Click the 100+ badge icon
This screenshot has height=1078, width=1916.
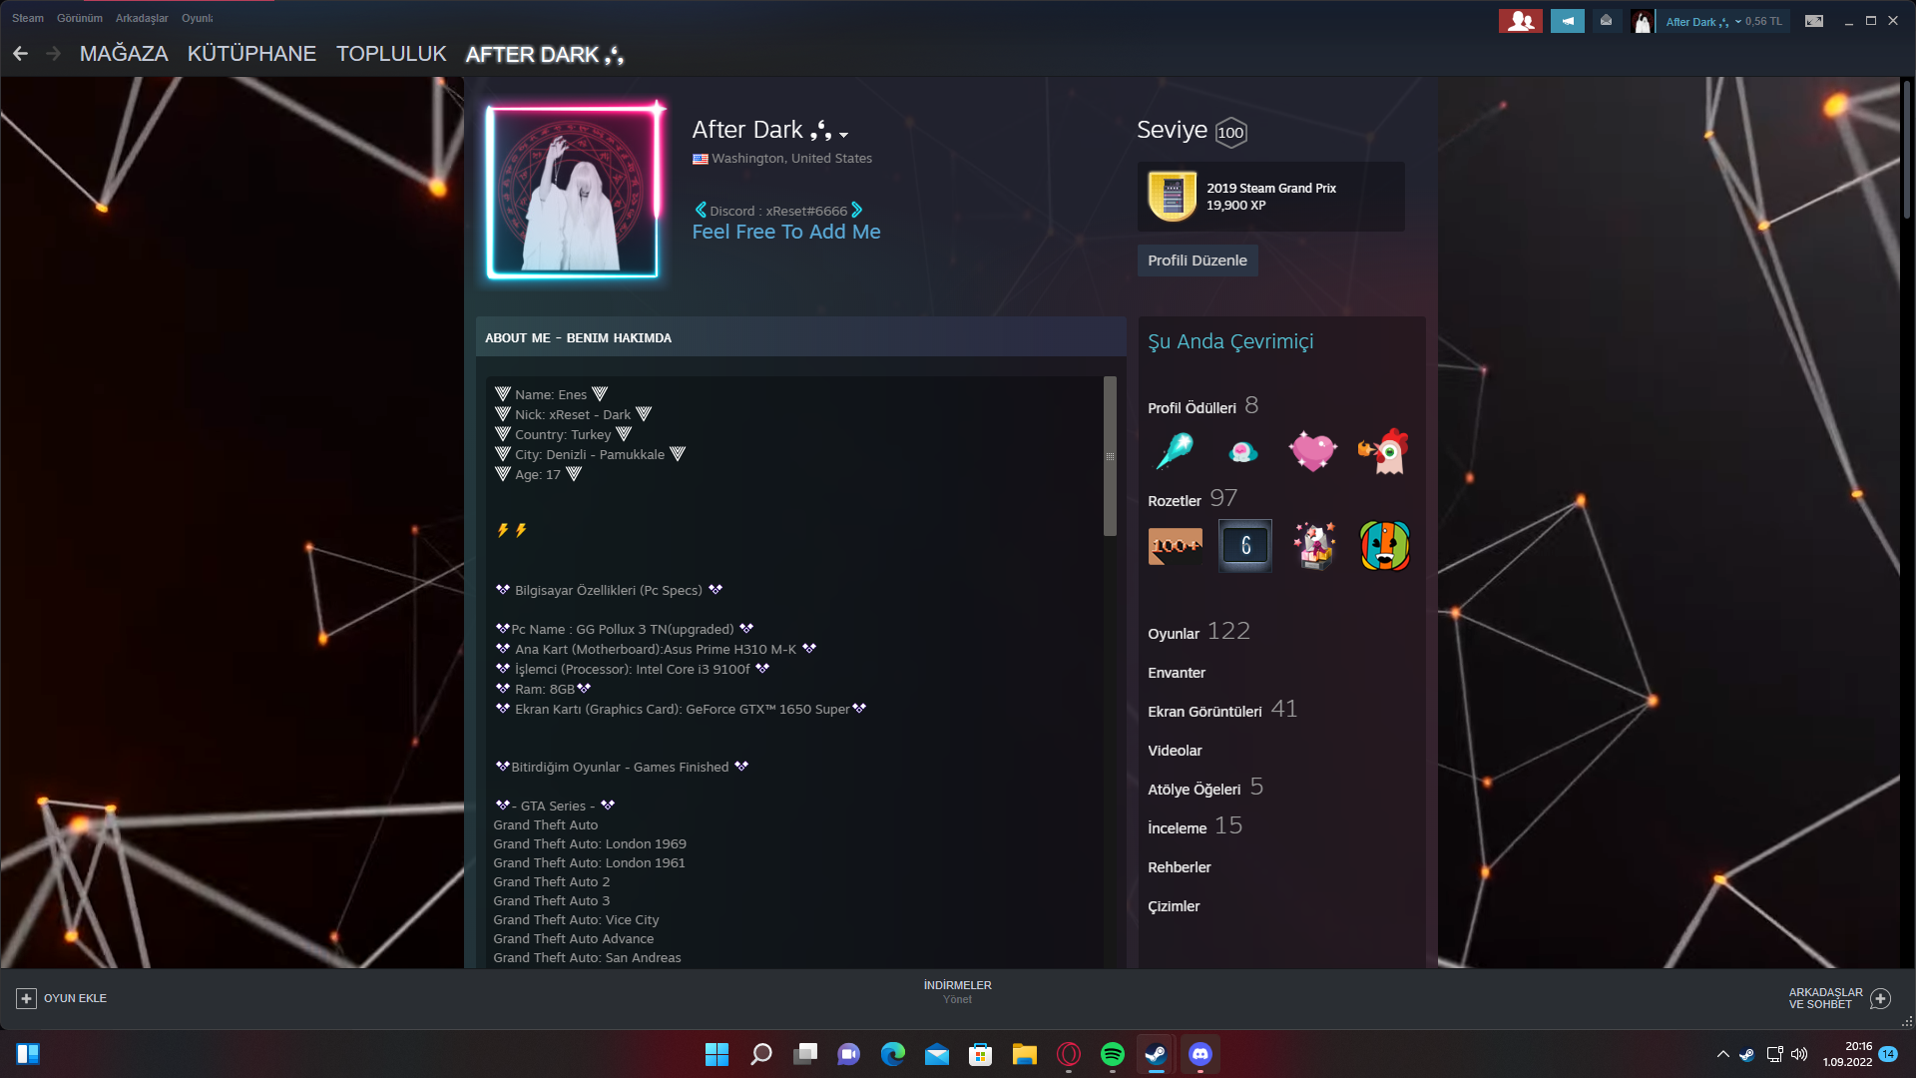point(1175,546)
